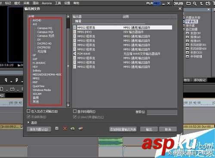This screenshot has height=158, width=215.
Task: Click the format tree scrollbar thumb
Action: click(68, 66)
